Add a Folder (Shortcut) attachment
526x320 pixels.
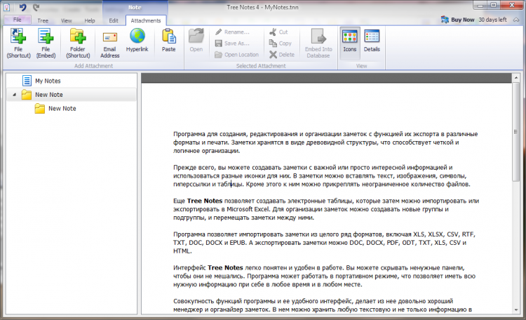tap(78, 44)
